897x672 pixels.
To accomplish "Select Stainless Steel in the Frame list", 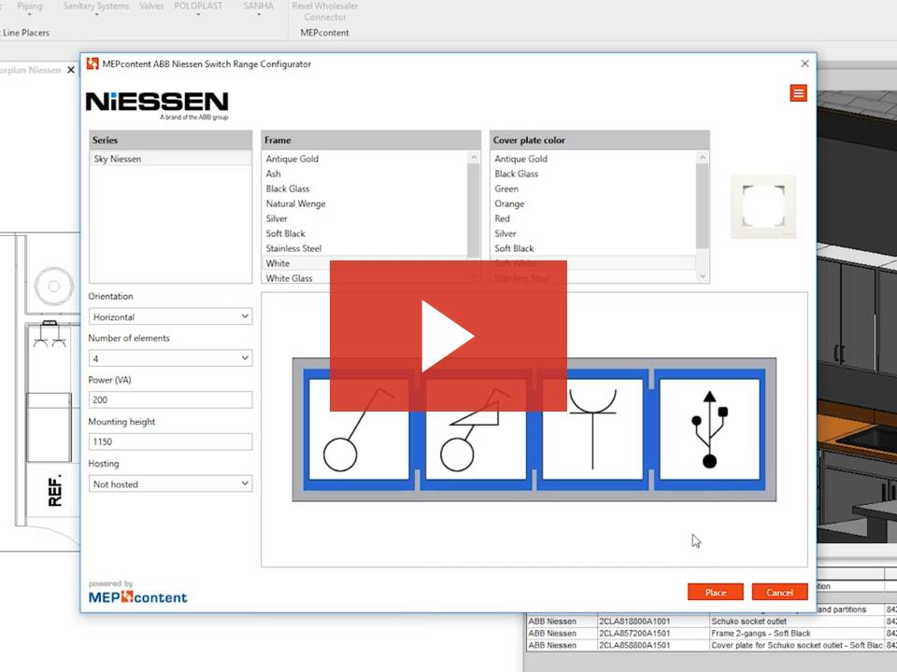I will (x=293, y=248).
